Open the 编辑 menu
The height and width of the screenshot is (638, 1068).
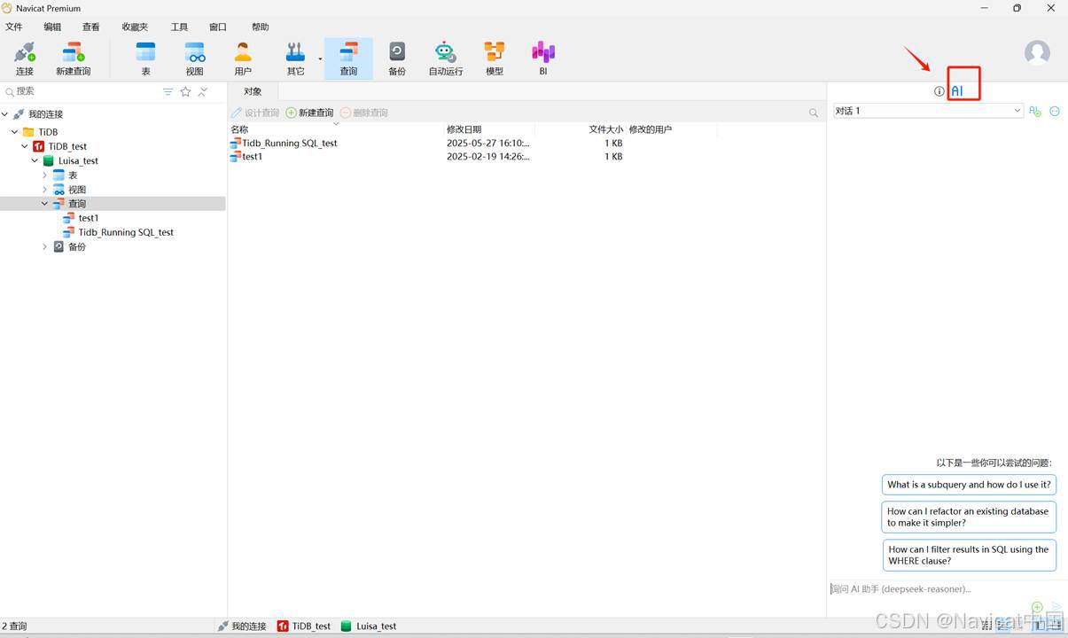pos(53,27)
